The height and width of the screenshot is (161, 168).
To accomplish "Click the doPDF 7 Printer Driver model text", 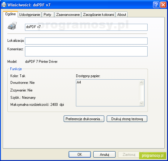I will point(41,62).
